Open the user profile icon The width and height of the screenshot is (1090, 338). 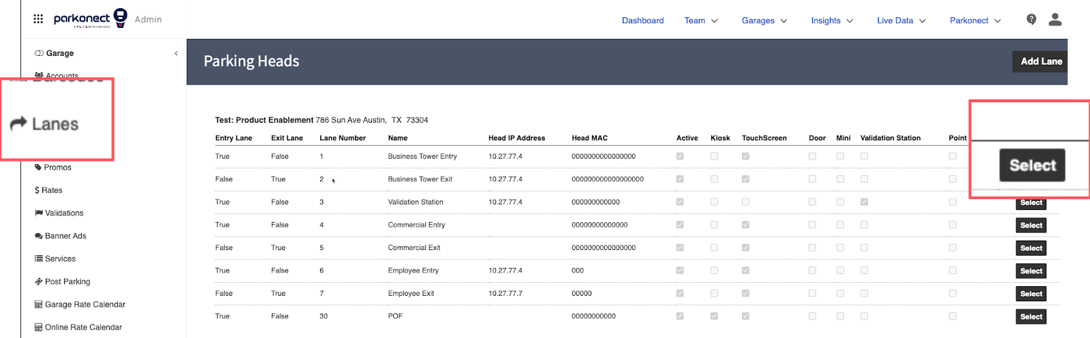[1055, 19]
